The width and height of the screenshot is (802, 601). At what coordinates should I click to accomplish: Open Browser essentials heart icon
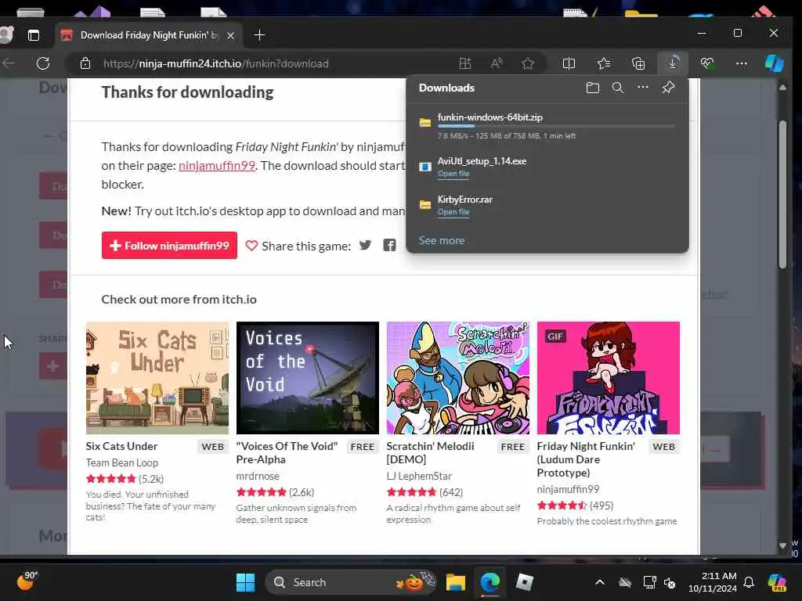707,63
